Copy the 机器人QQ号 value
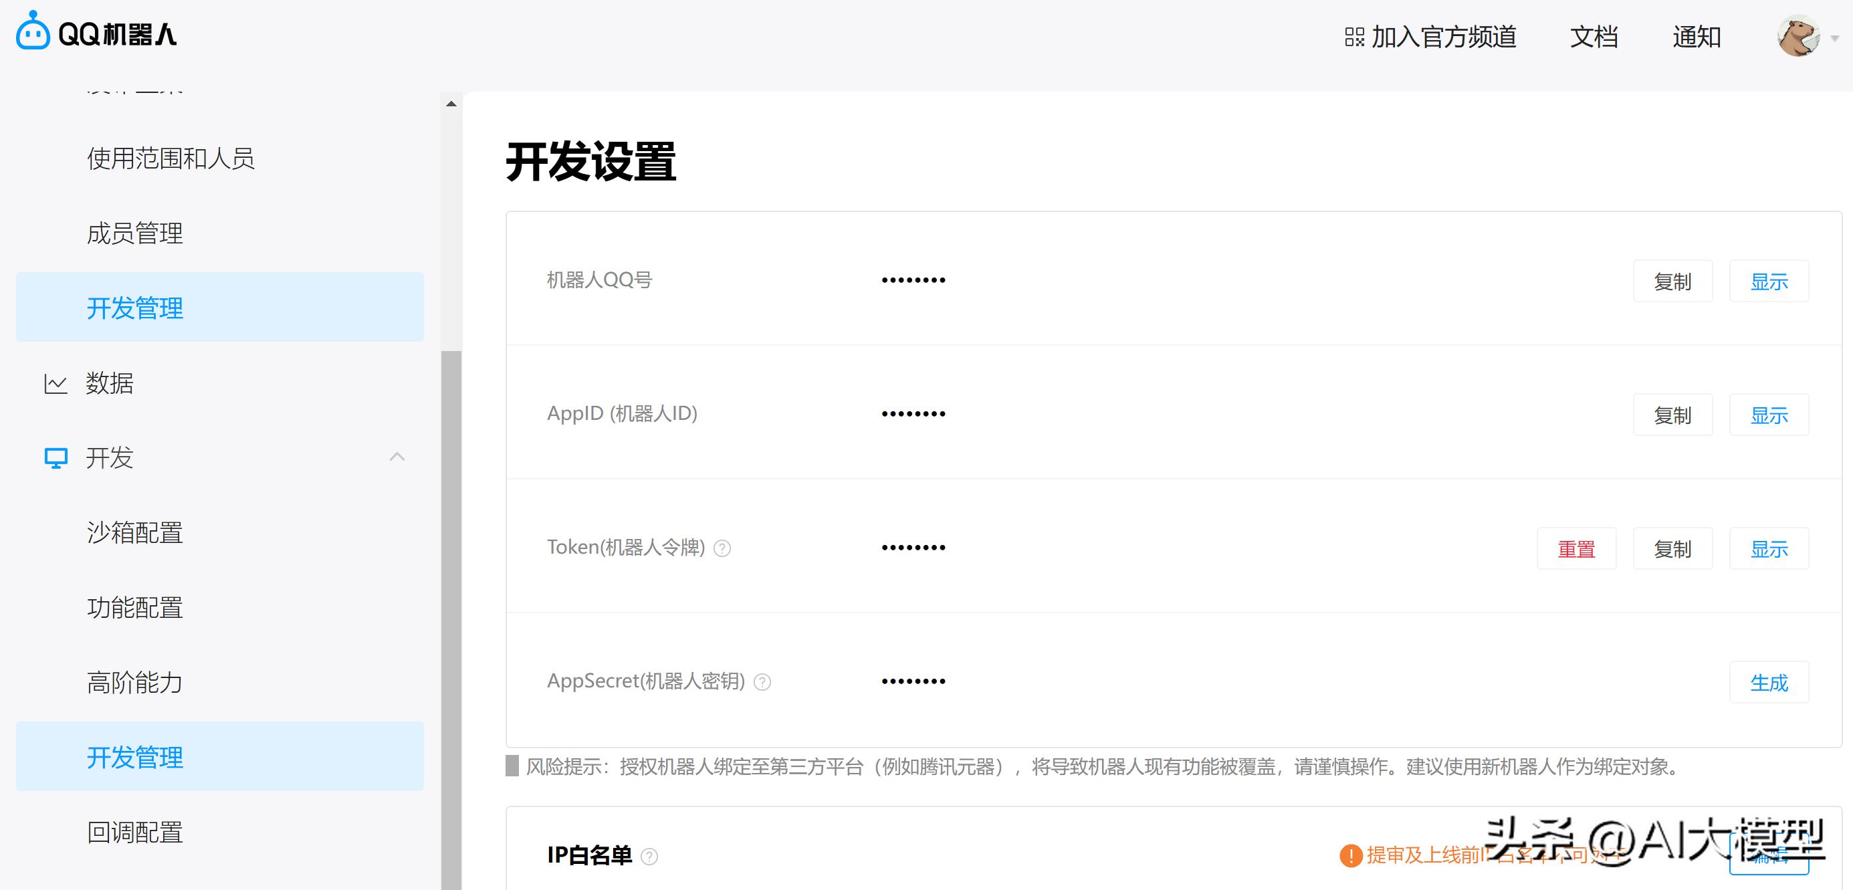The height and width of the screenshot is (890, 1853). (1672, 282)
